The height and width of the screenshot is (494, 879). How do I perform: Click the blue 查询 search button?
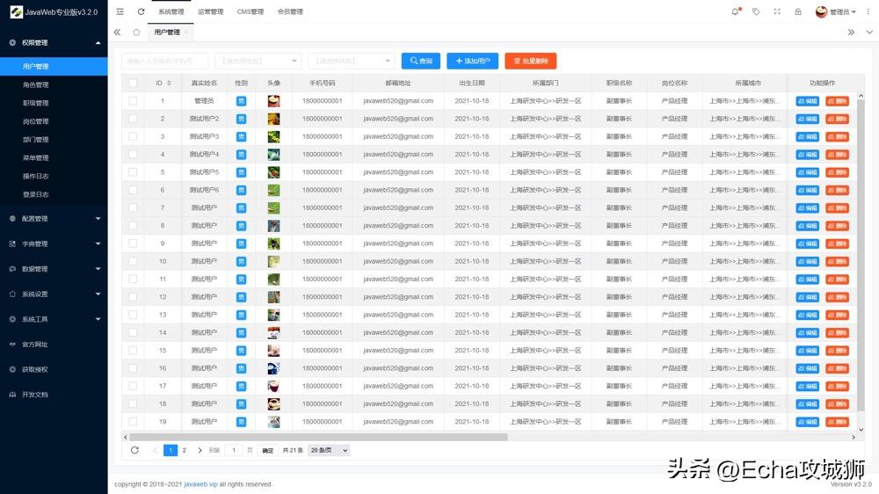pyautogui.click(x=421, y=61)
